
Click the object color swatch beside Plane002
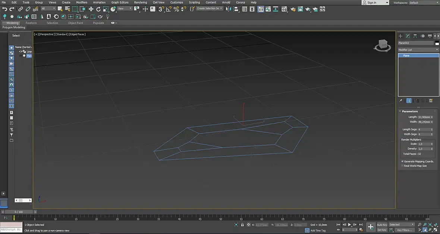(x=437, y=43)
